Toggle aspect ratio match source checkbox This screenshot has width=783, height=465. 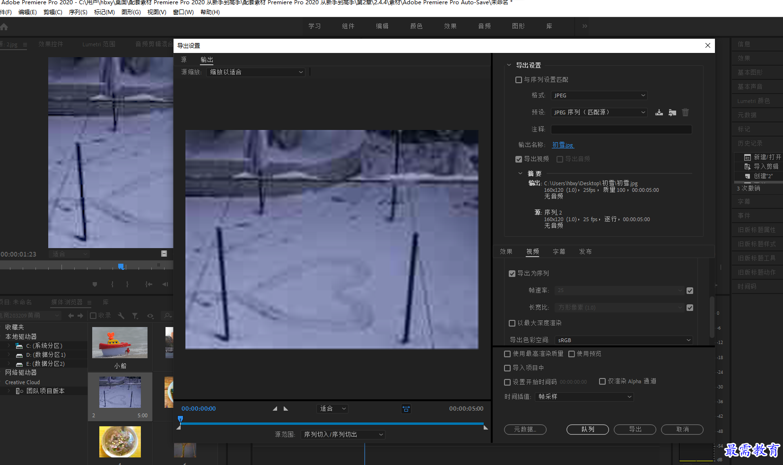tap(690, 308)
